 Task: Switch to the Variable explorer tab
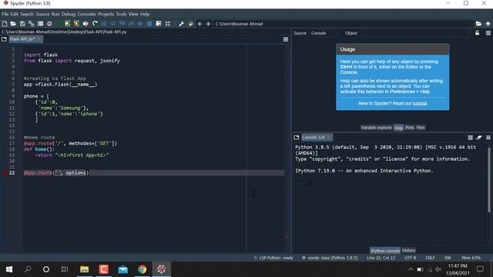point(376,128)
